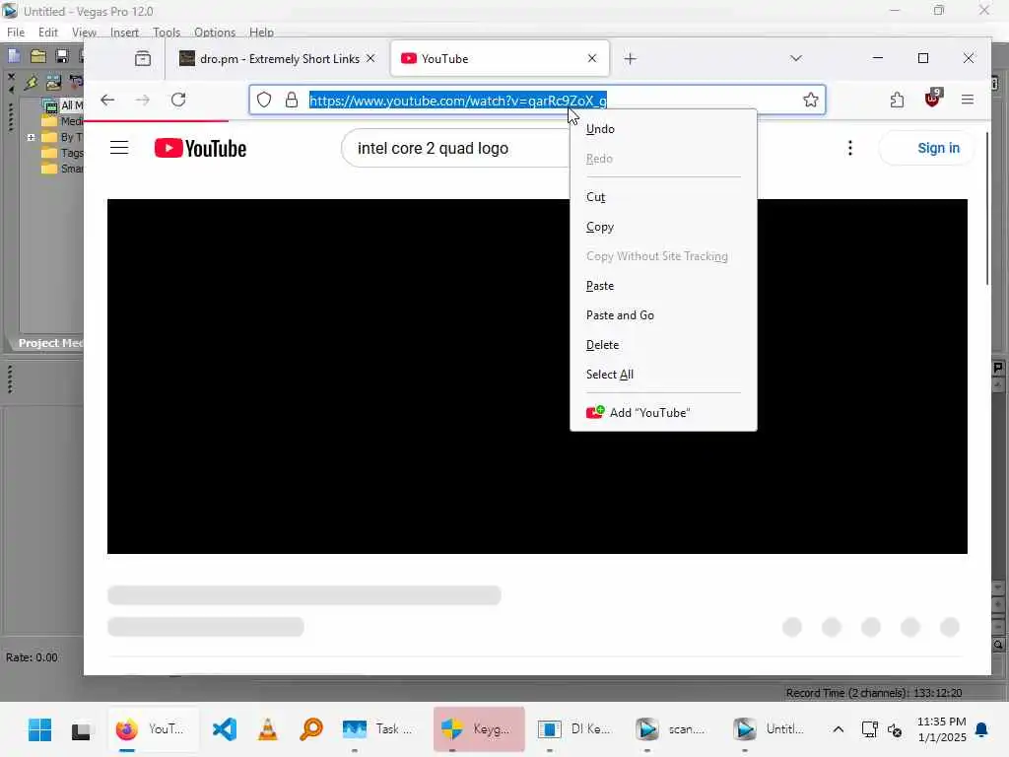
Task: Open Task Manager taskbar item
Action: [377, 729]
